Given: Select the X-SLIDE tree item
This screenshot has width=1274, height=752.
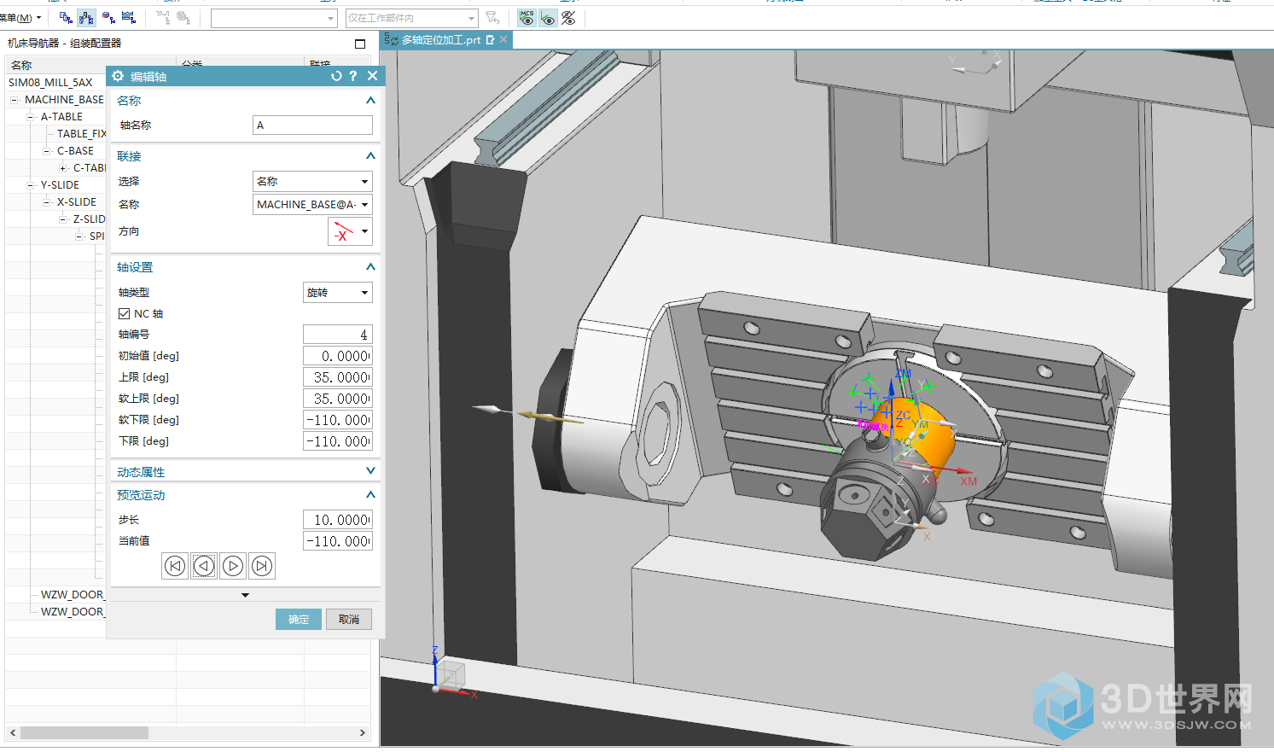Looking at the screenshot, I should point(77,202).
